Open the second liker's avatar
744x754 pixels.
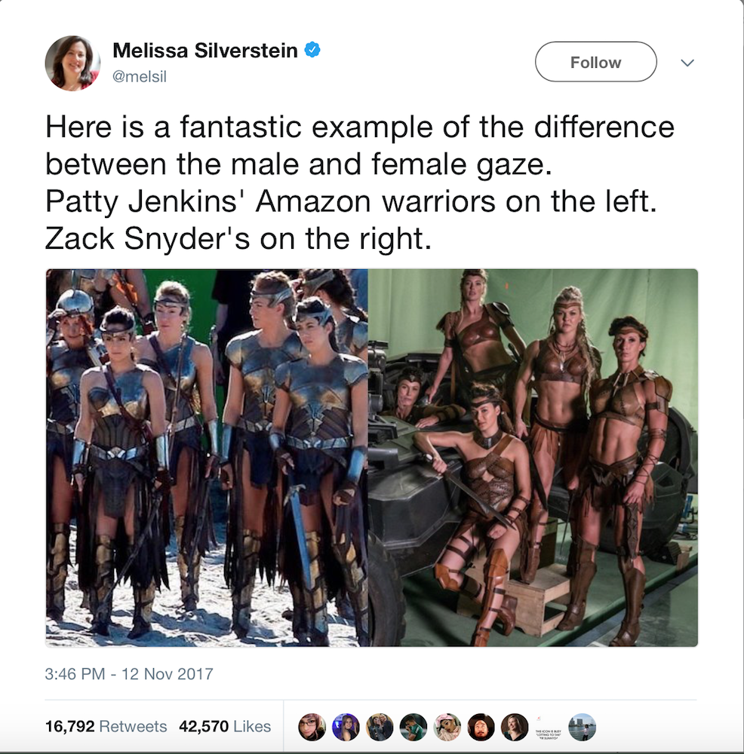point(346,727)
